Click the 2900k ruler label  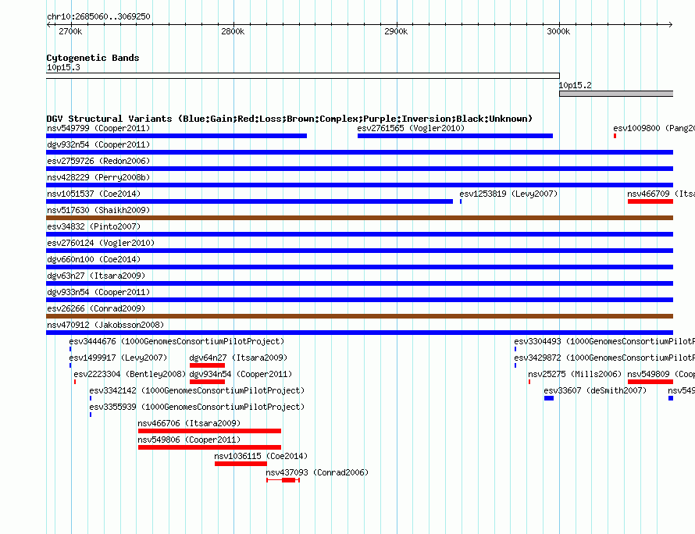[396, 31]
